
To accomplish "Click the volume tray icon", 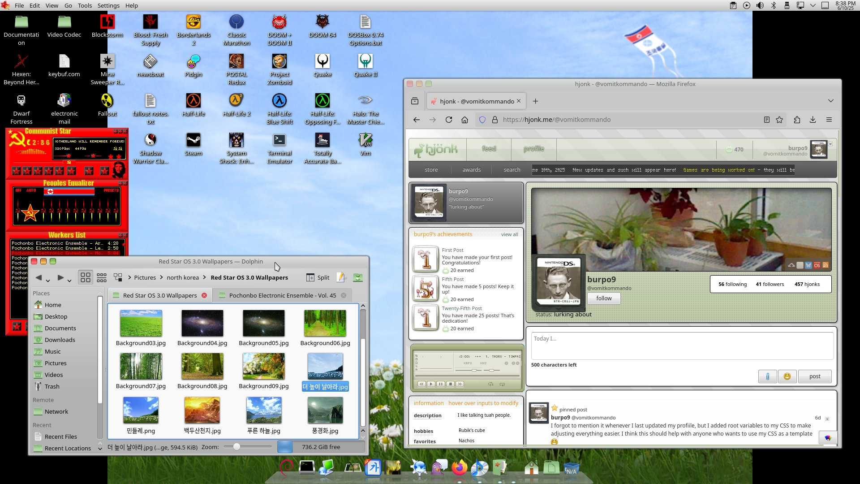I will (760, 5).
